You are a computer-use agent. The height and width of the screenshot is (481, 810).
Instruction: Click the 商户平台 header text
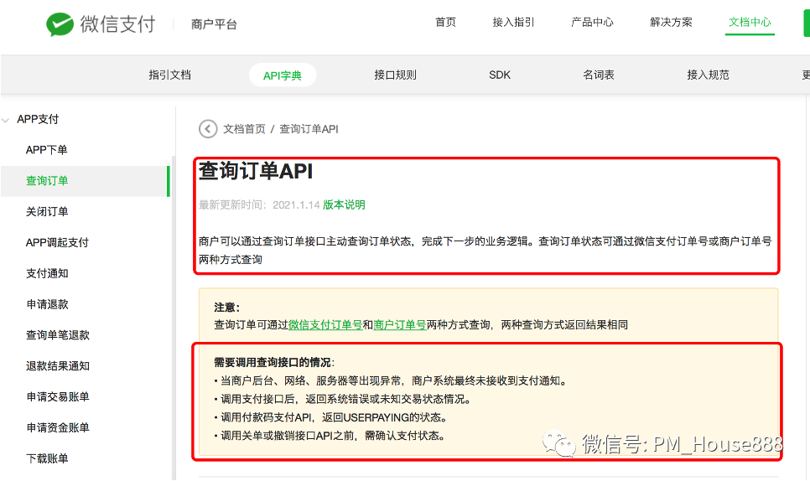click(214, 24)
